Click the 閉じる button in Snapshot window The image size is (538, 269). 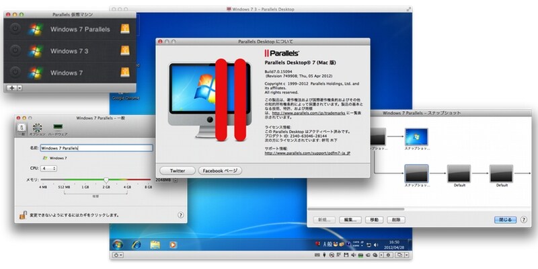pyautogui.click(x=505, y=220)
